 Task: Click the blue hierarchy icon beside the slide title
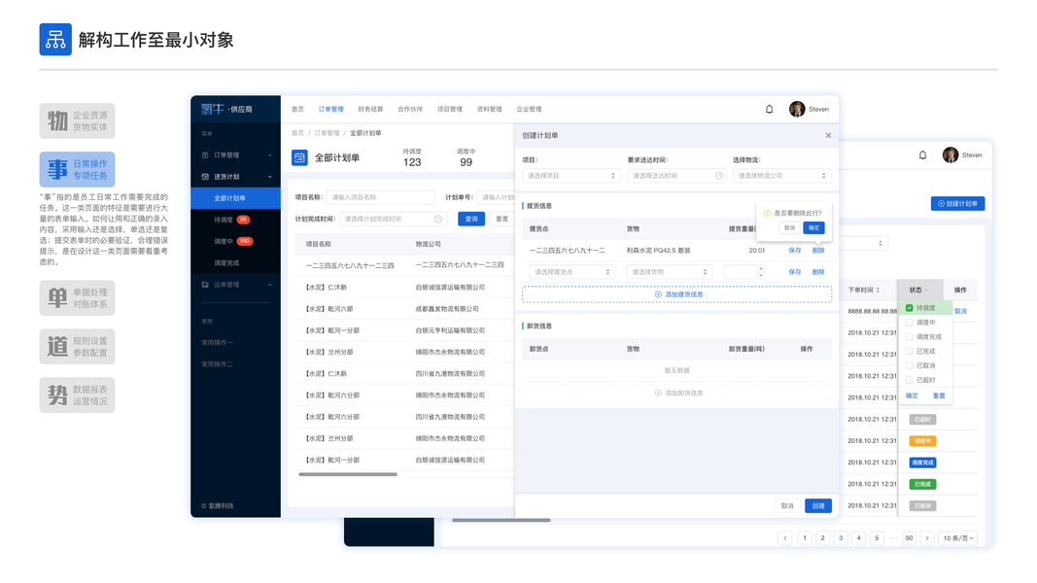pos(55,40)
